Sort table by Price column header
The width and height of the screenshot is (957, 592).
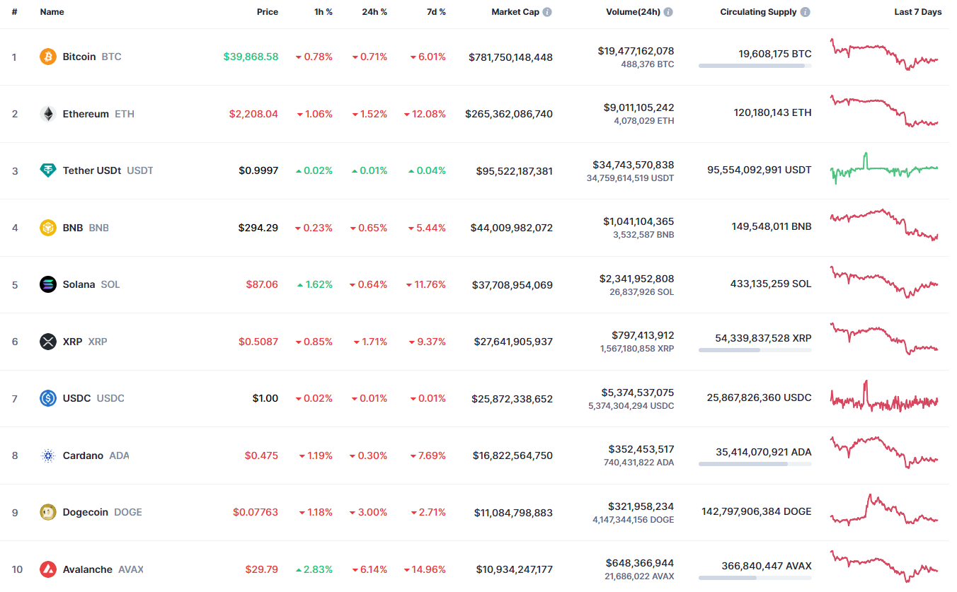(267, 12)
